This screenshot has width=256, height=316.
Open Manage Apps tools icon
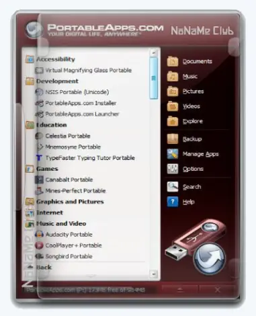[x=173, y=154]
